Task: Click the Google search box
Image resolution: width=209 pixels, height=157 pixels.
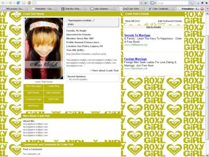Action: click(x=172, y=3)
